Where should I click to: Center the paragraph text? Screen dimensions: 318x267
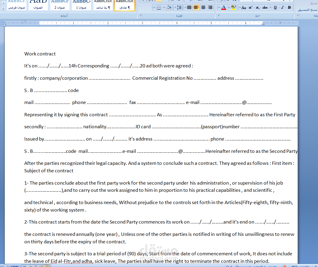[x=203, y=7]
